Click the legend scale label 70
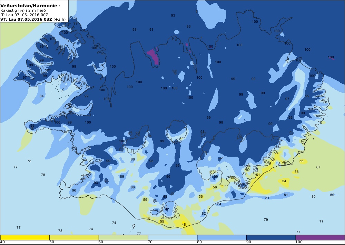This screenshot has height=245, width=345. pyautogui.click(x=150, y=242)
